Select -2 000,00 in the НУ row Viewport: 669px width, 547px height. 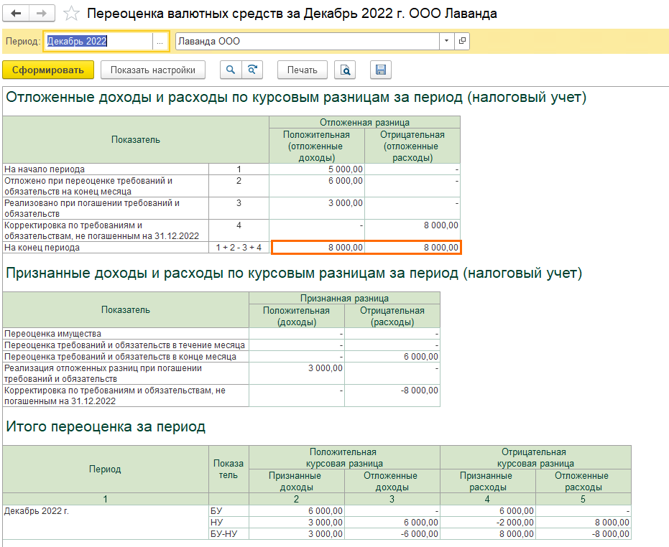tap(488, 523)
